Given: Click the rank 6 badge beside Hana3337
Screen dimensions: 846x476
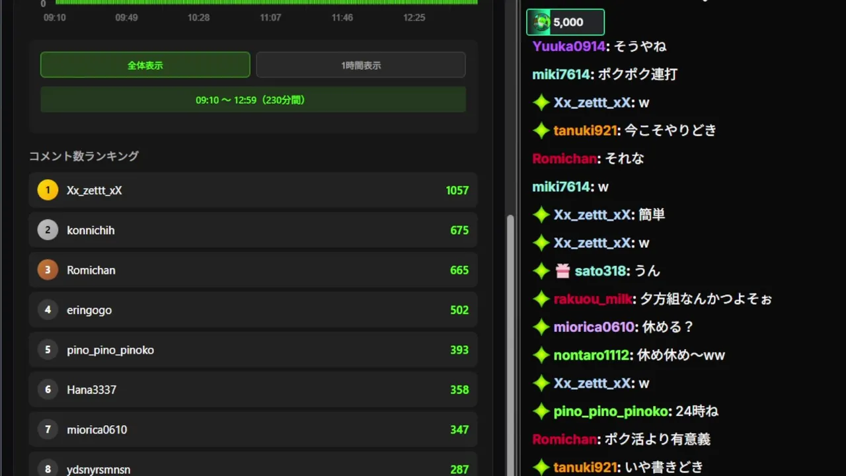Looking at the screenshot, I should pyautogui.click(x=48, y=390).
